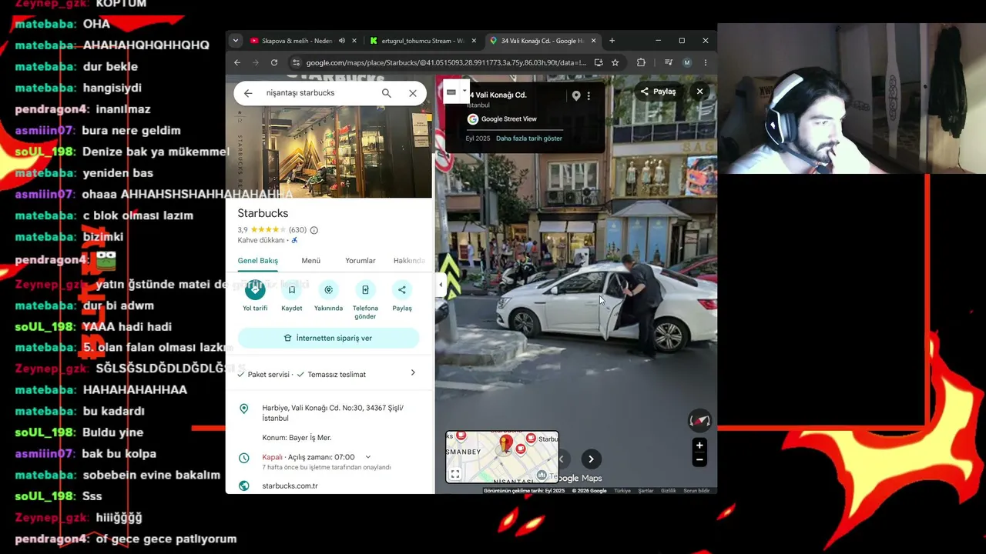Open the starbucks.com.tr website link
The width and height of the screenshot is (986, 554).
[290, 486]
